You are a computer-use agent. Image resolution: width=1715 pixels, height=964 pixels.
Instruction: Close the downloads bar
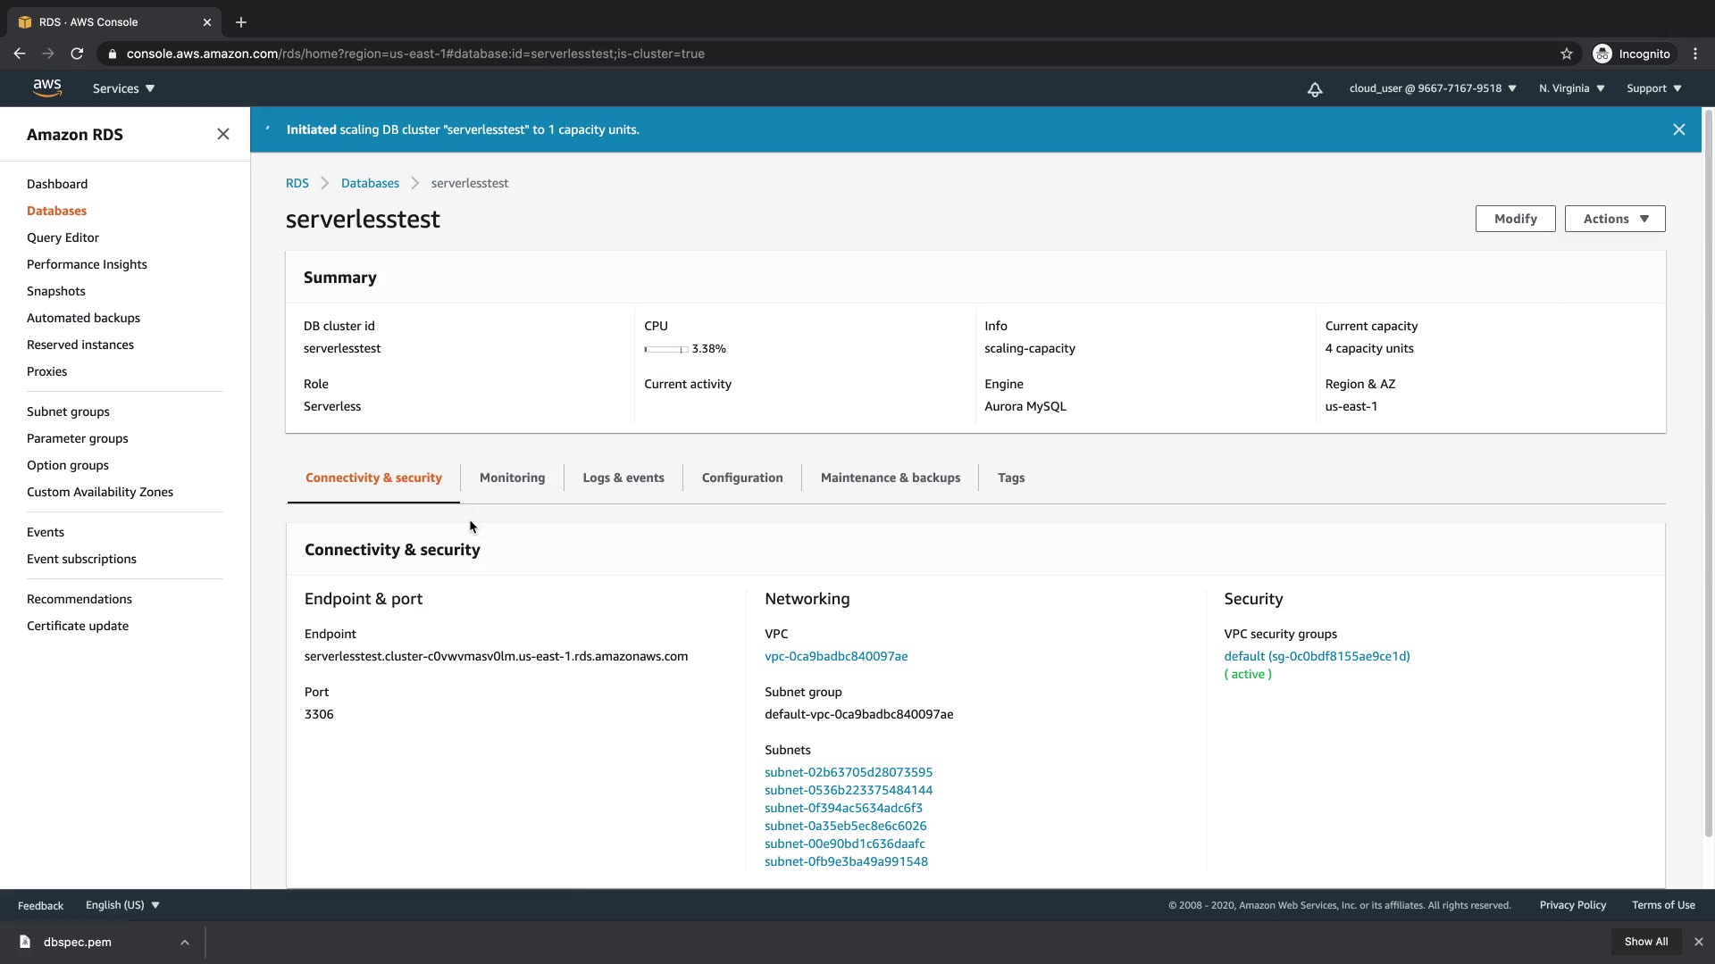click(x=1699, y=942)
